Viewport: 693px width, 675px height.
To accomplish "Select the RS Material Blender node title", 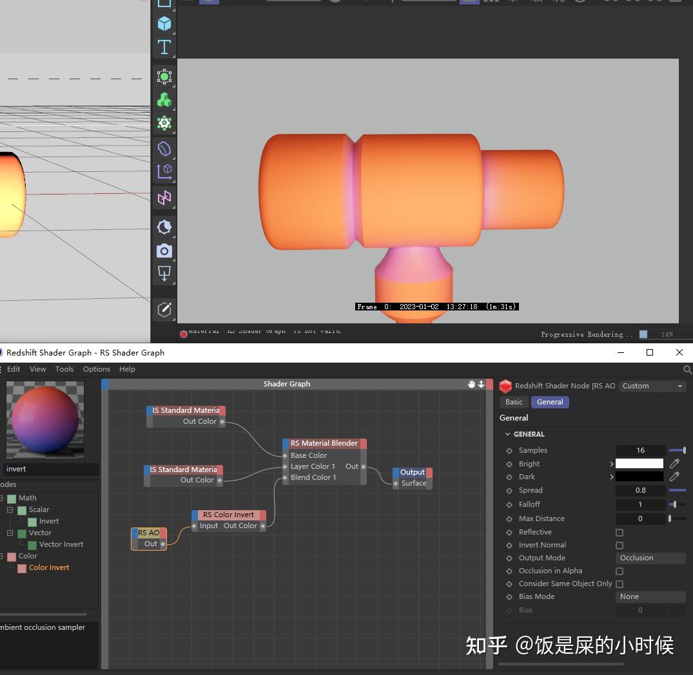I will click(x=324, y=443).
